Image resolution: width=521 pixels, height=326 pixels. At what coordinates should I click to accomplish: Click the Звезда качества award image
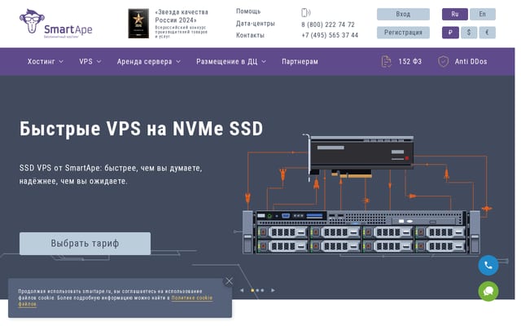click(138, 24)
